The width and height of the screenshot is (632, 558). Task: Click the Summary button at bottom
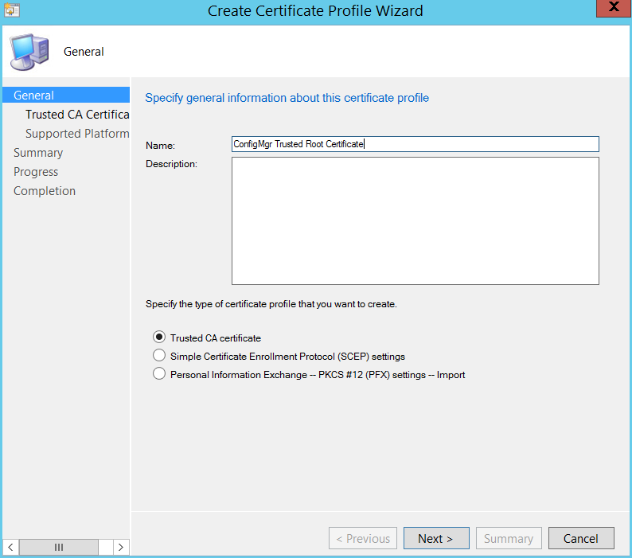[509, 538]
